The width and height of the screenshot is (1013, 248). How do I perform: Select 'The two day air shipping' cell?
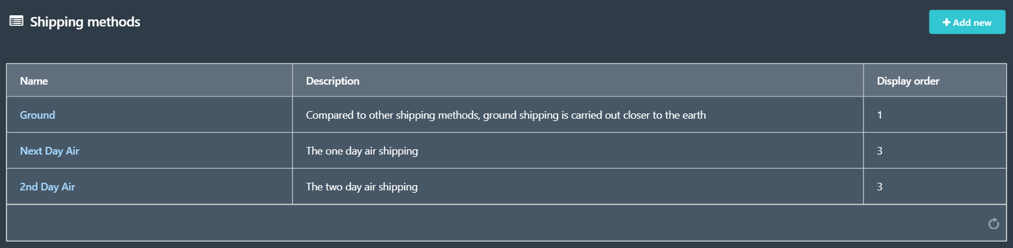click(x=578, y=186)
